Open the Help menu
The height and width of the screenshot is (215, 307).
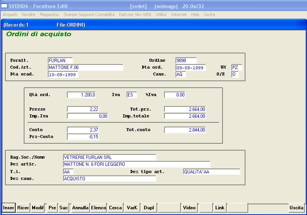point(195,14)
